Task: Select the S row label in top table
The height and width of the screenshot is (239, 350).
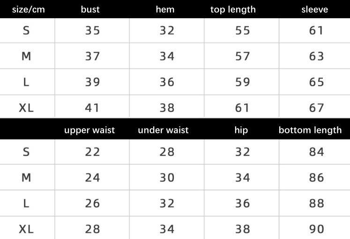Action: pos(26,30)
